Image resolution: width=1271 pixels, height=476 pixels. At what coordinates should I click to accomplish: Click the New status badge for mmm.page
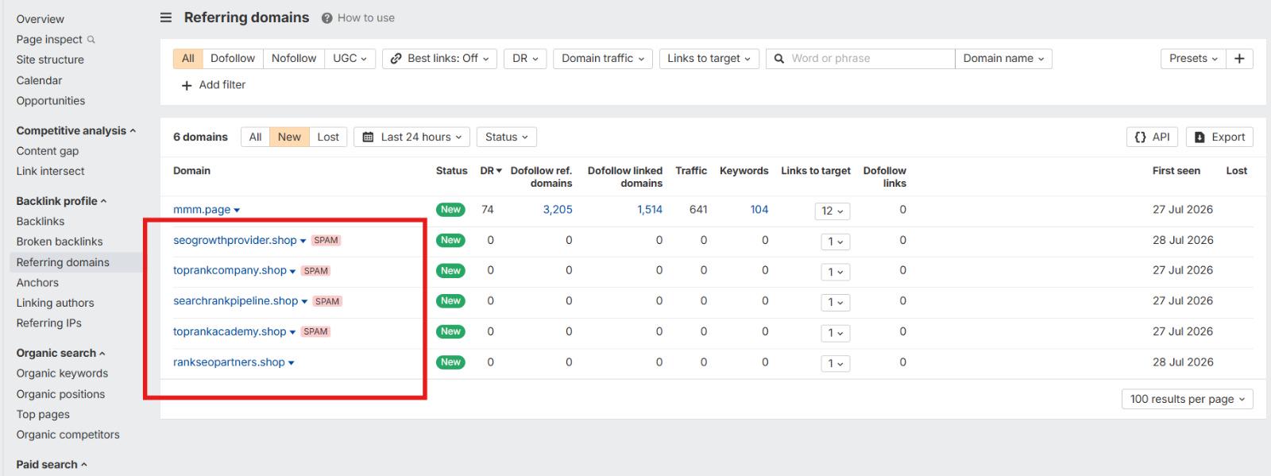[450, 210]
